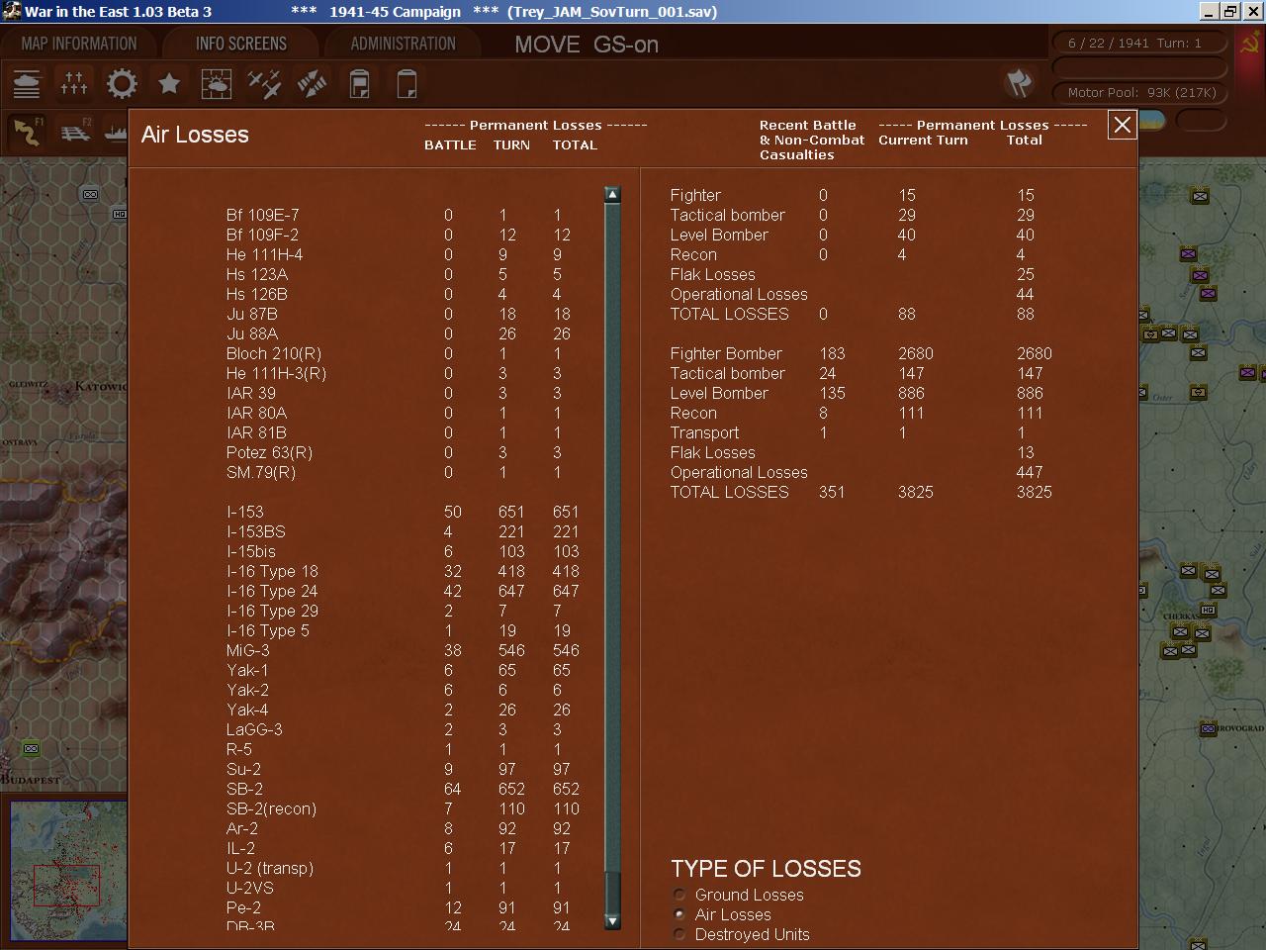The height and width of the screenshot is (950, 1266).
Task: Select the MiG-3 row
Action: pos(403,650)
